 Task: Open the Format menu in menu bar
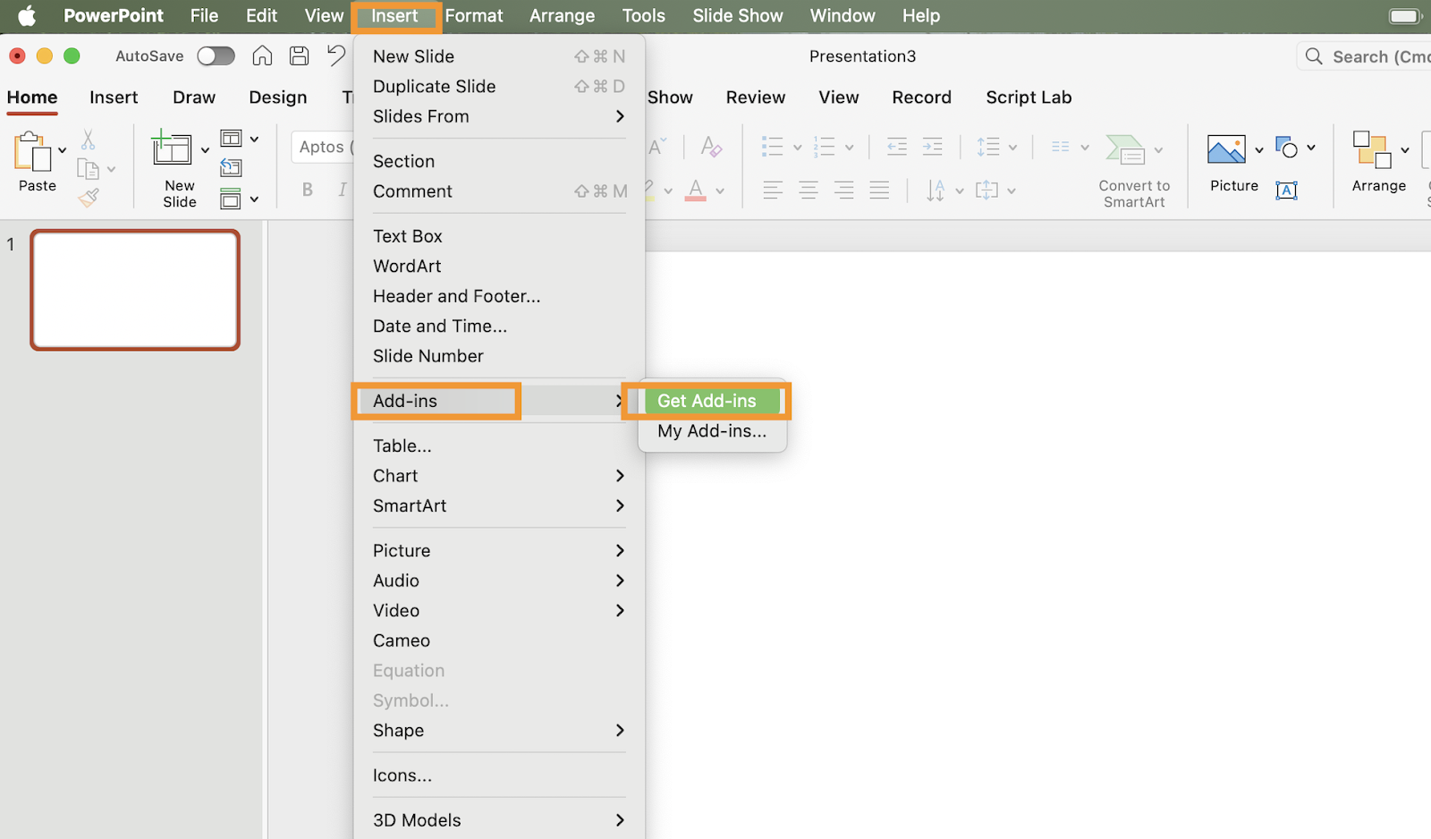pos(474,16)
